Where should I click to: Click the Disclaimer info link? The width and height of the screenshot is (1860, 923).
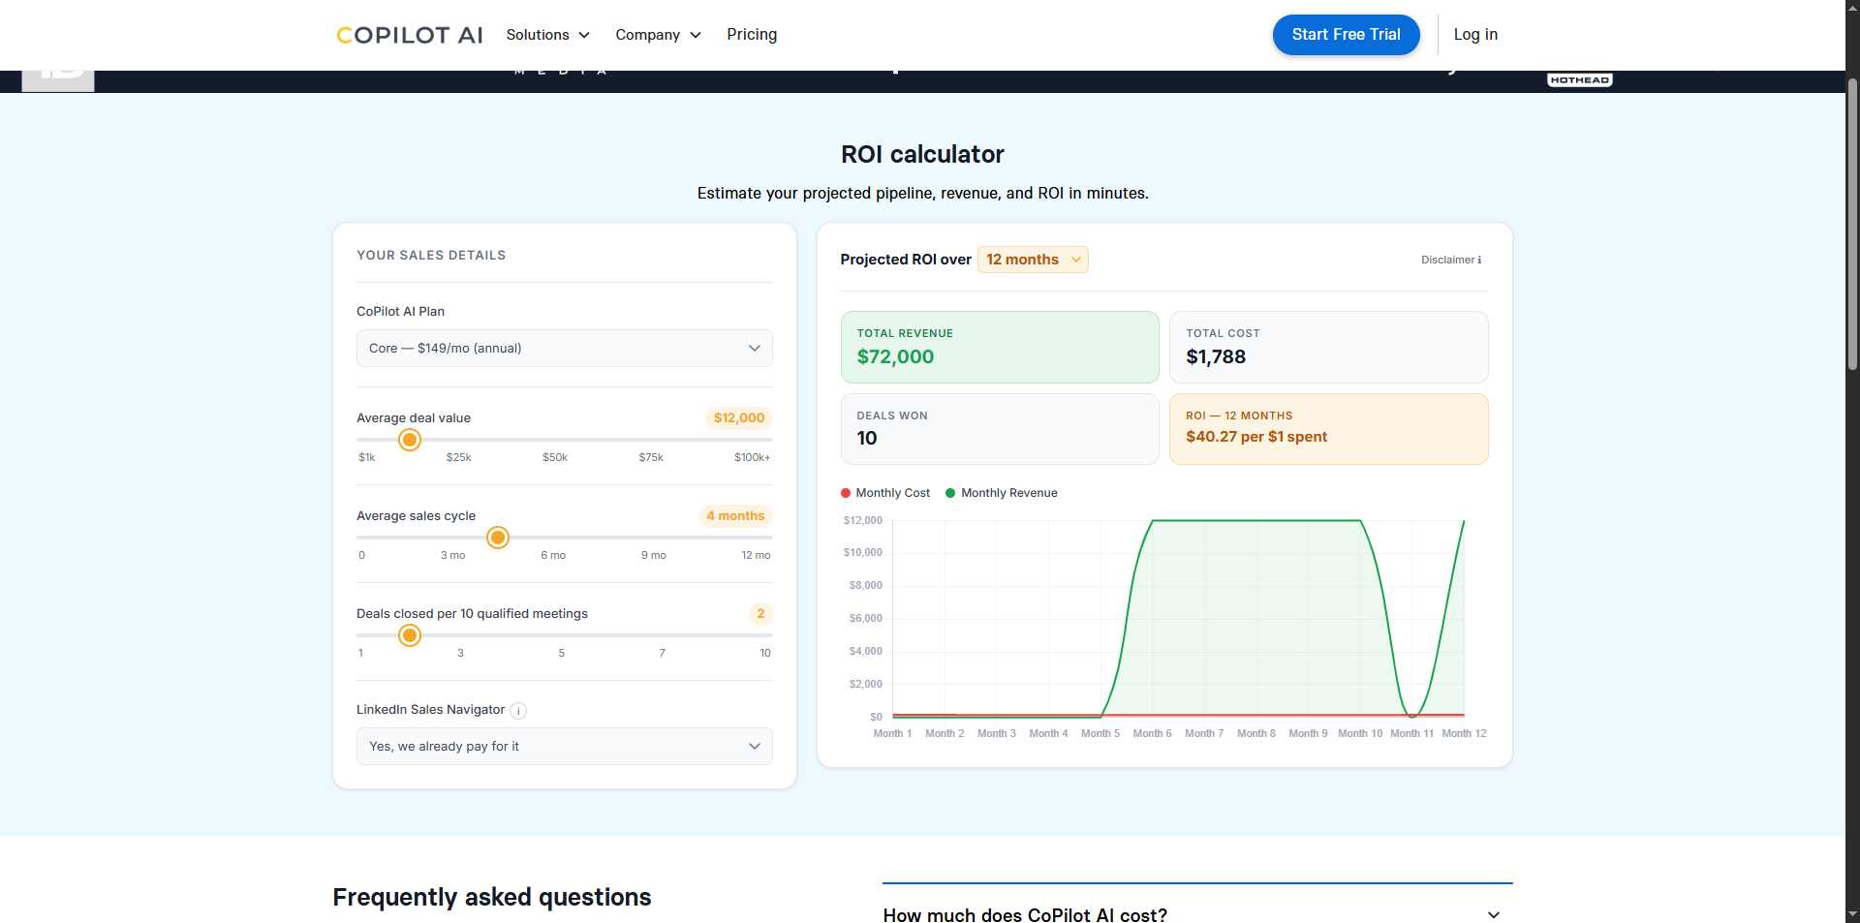[1450, 260]
